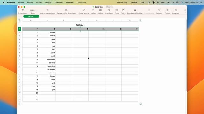Open the Disposition menu
The image size is (204, 114).
point(81,3)
